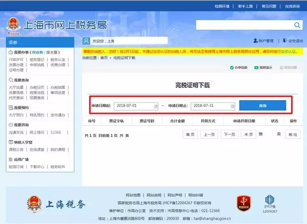Open 在线课堂 link

tap(37, 150)
